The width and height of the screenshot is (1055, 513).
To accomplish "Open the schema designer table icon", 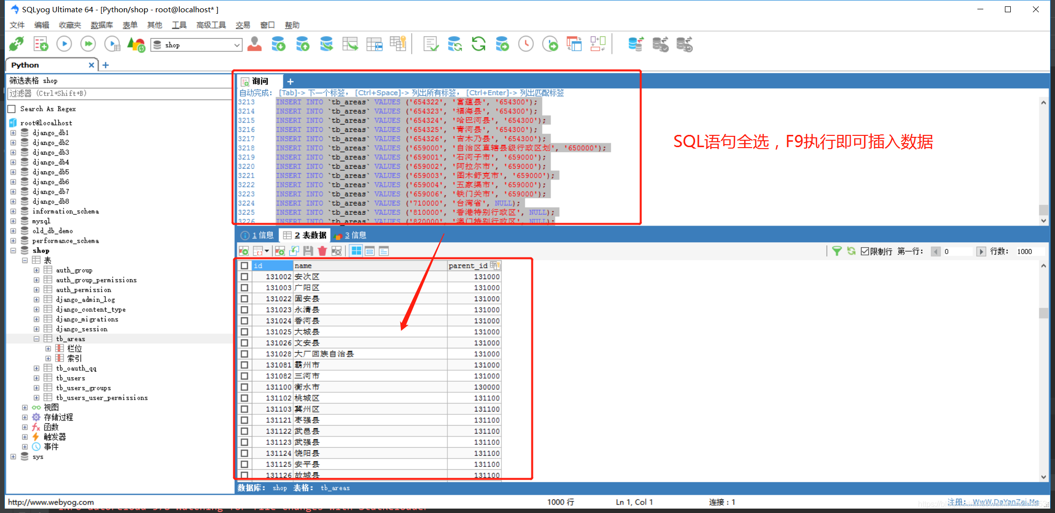I will pyautogui.click(x=374, y=45).
